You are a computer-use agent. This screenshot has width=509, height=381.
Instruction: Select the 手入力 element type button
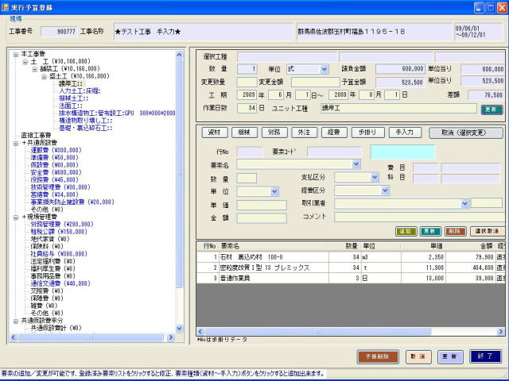405,133
